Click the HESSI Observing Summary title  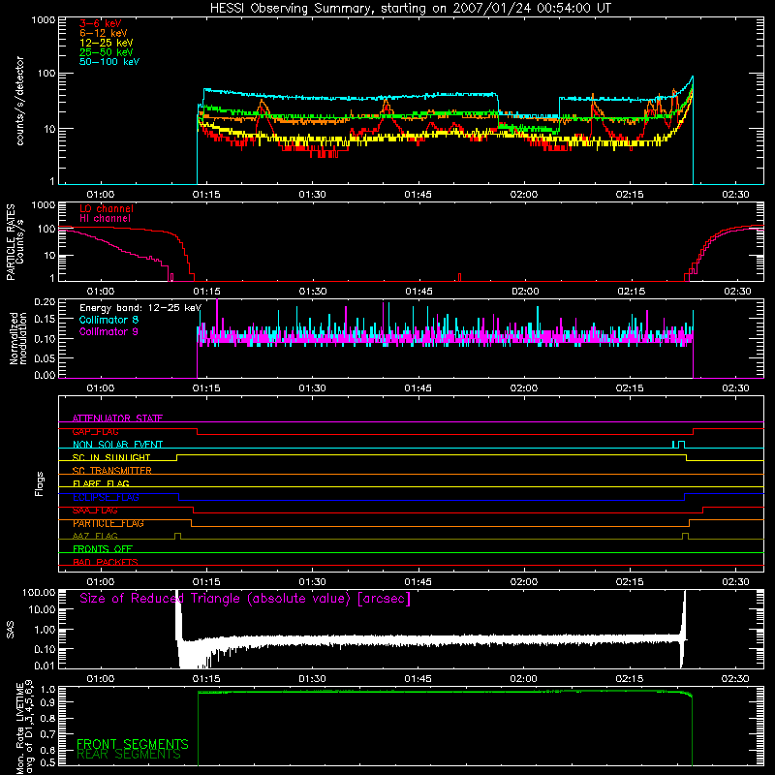point(410,9)
